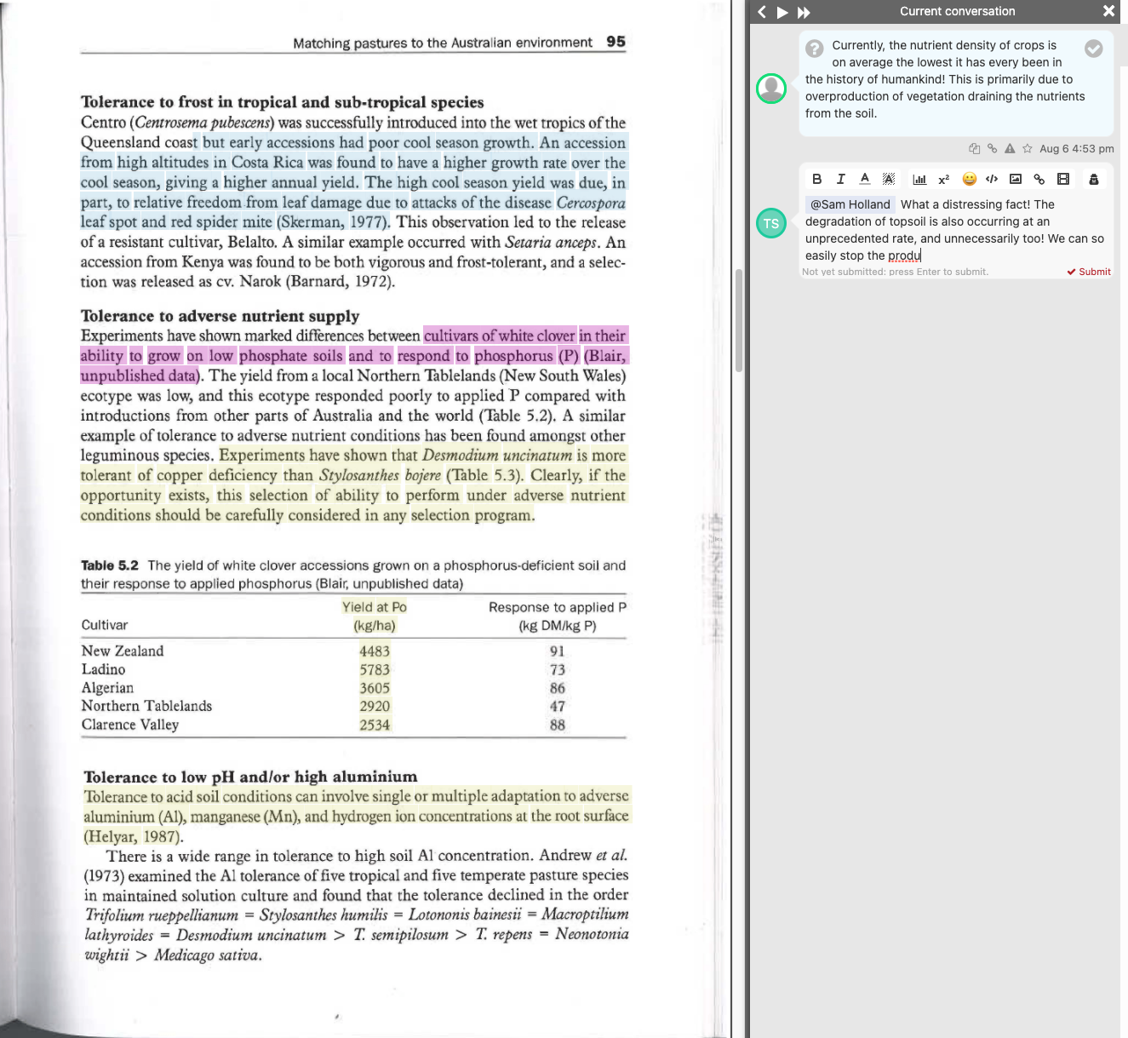Submit the reply comment
This screenshot has height=1038, width=1128.
click(x=1089, y=272)
